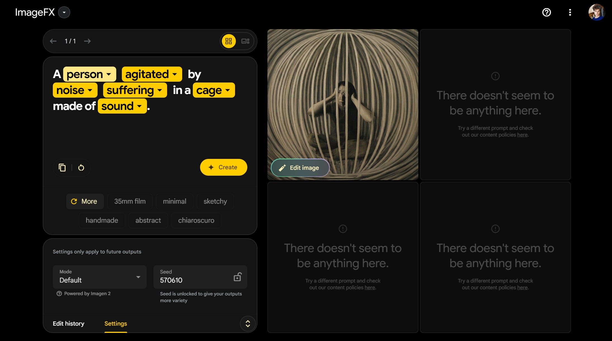
Task: Expand the bottom settings panel chevron
Action: [x=248, y=323]
